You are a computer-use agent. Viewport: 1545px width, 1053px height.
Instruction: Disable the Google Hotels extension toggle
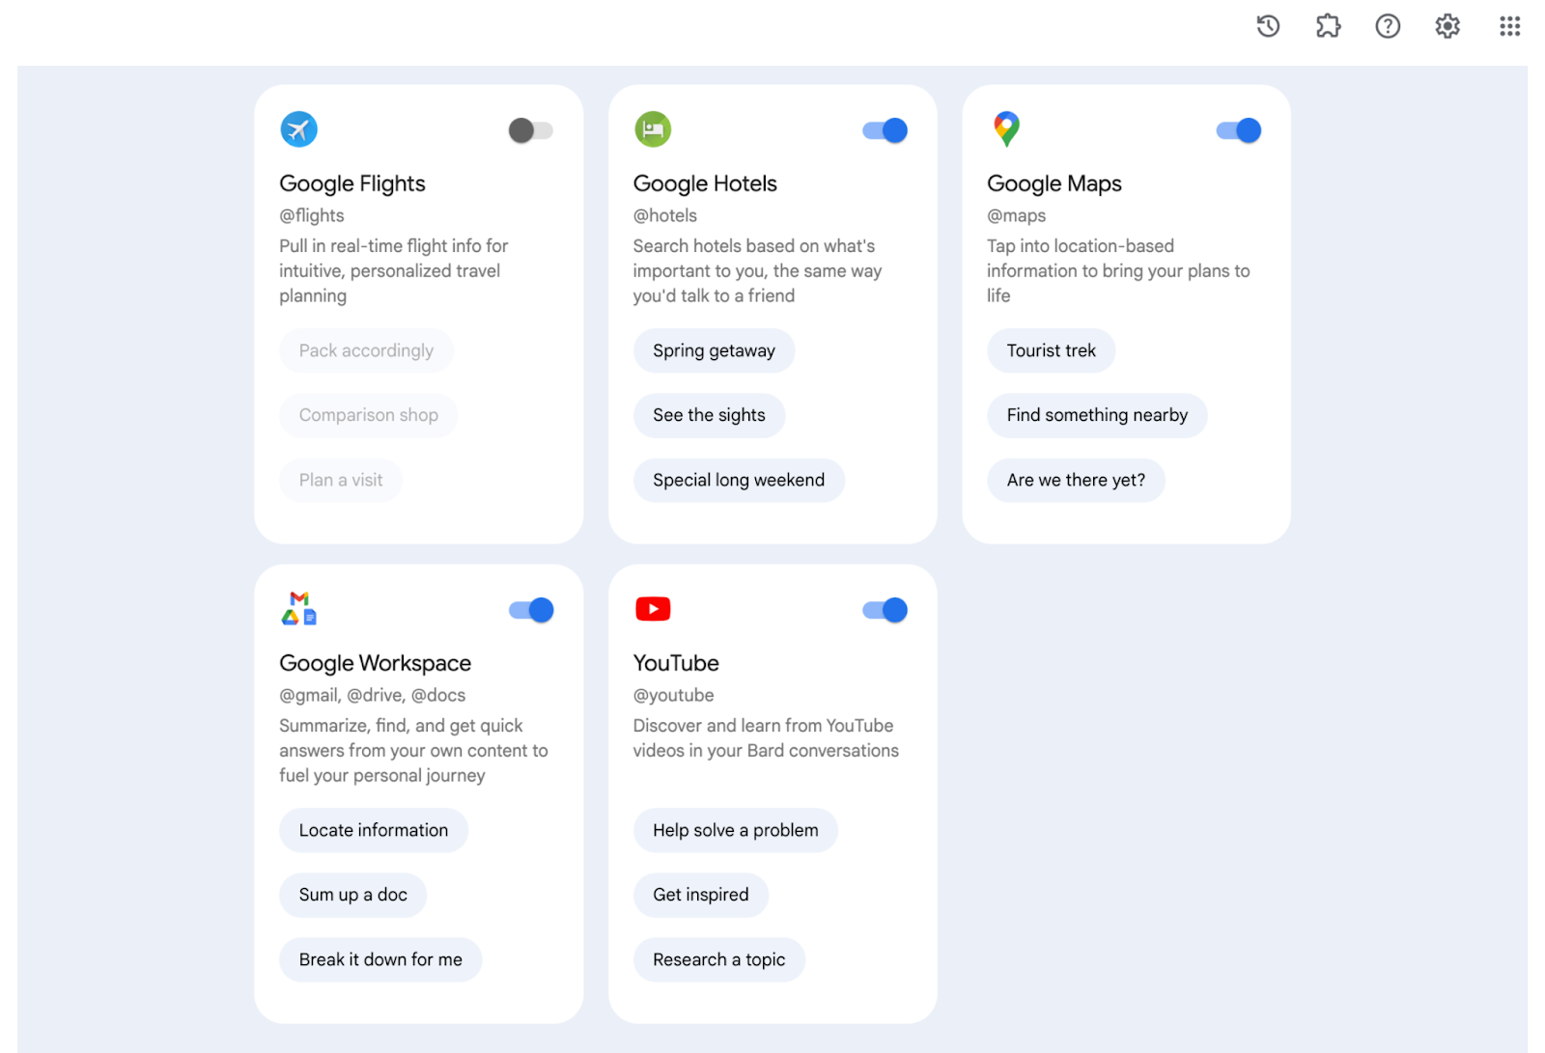click(885, 130)
